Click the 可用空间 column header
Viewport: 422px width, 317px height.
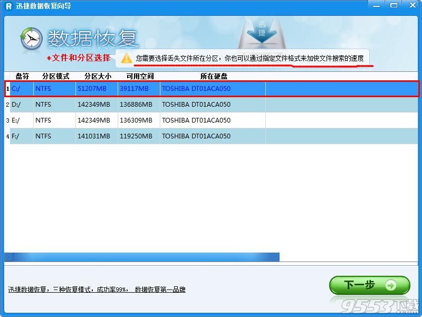tap(140, 76)
